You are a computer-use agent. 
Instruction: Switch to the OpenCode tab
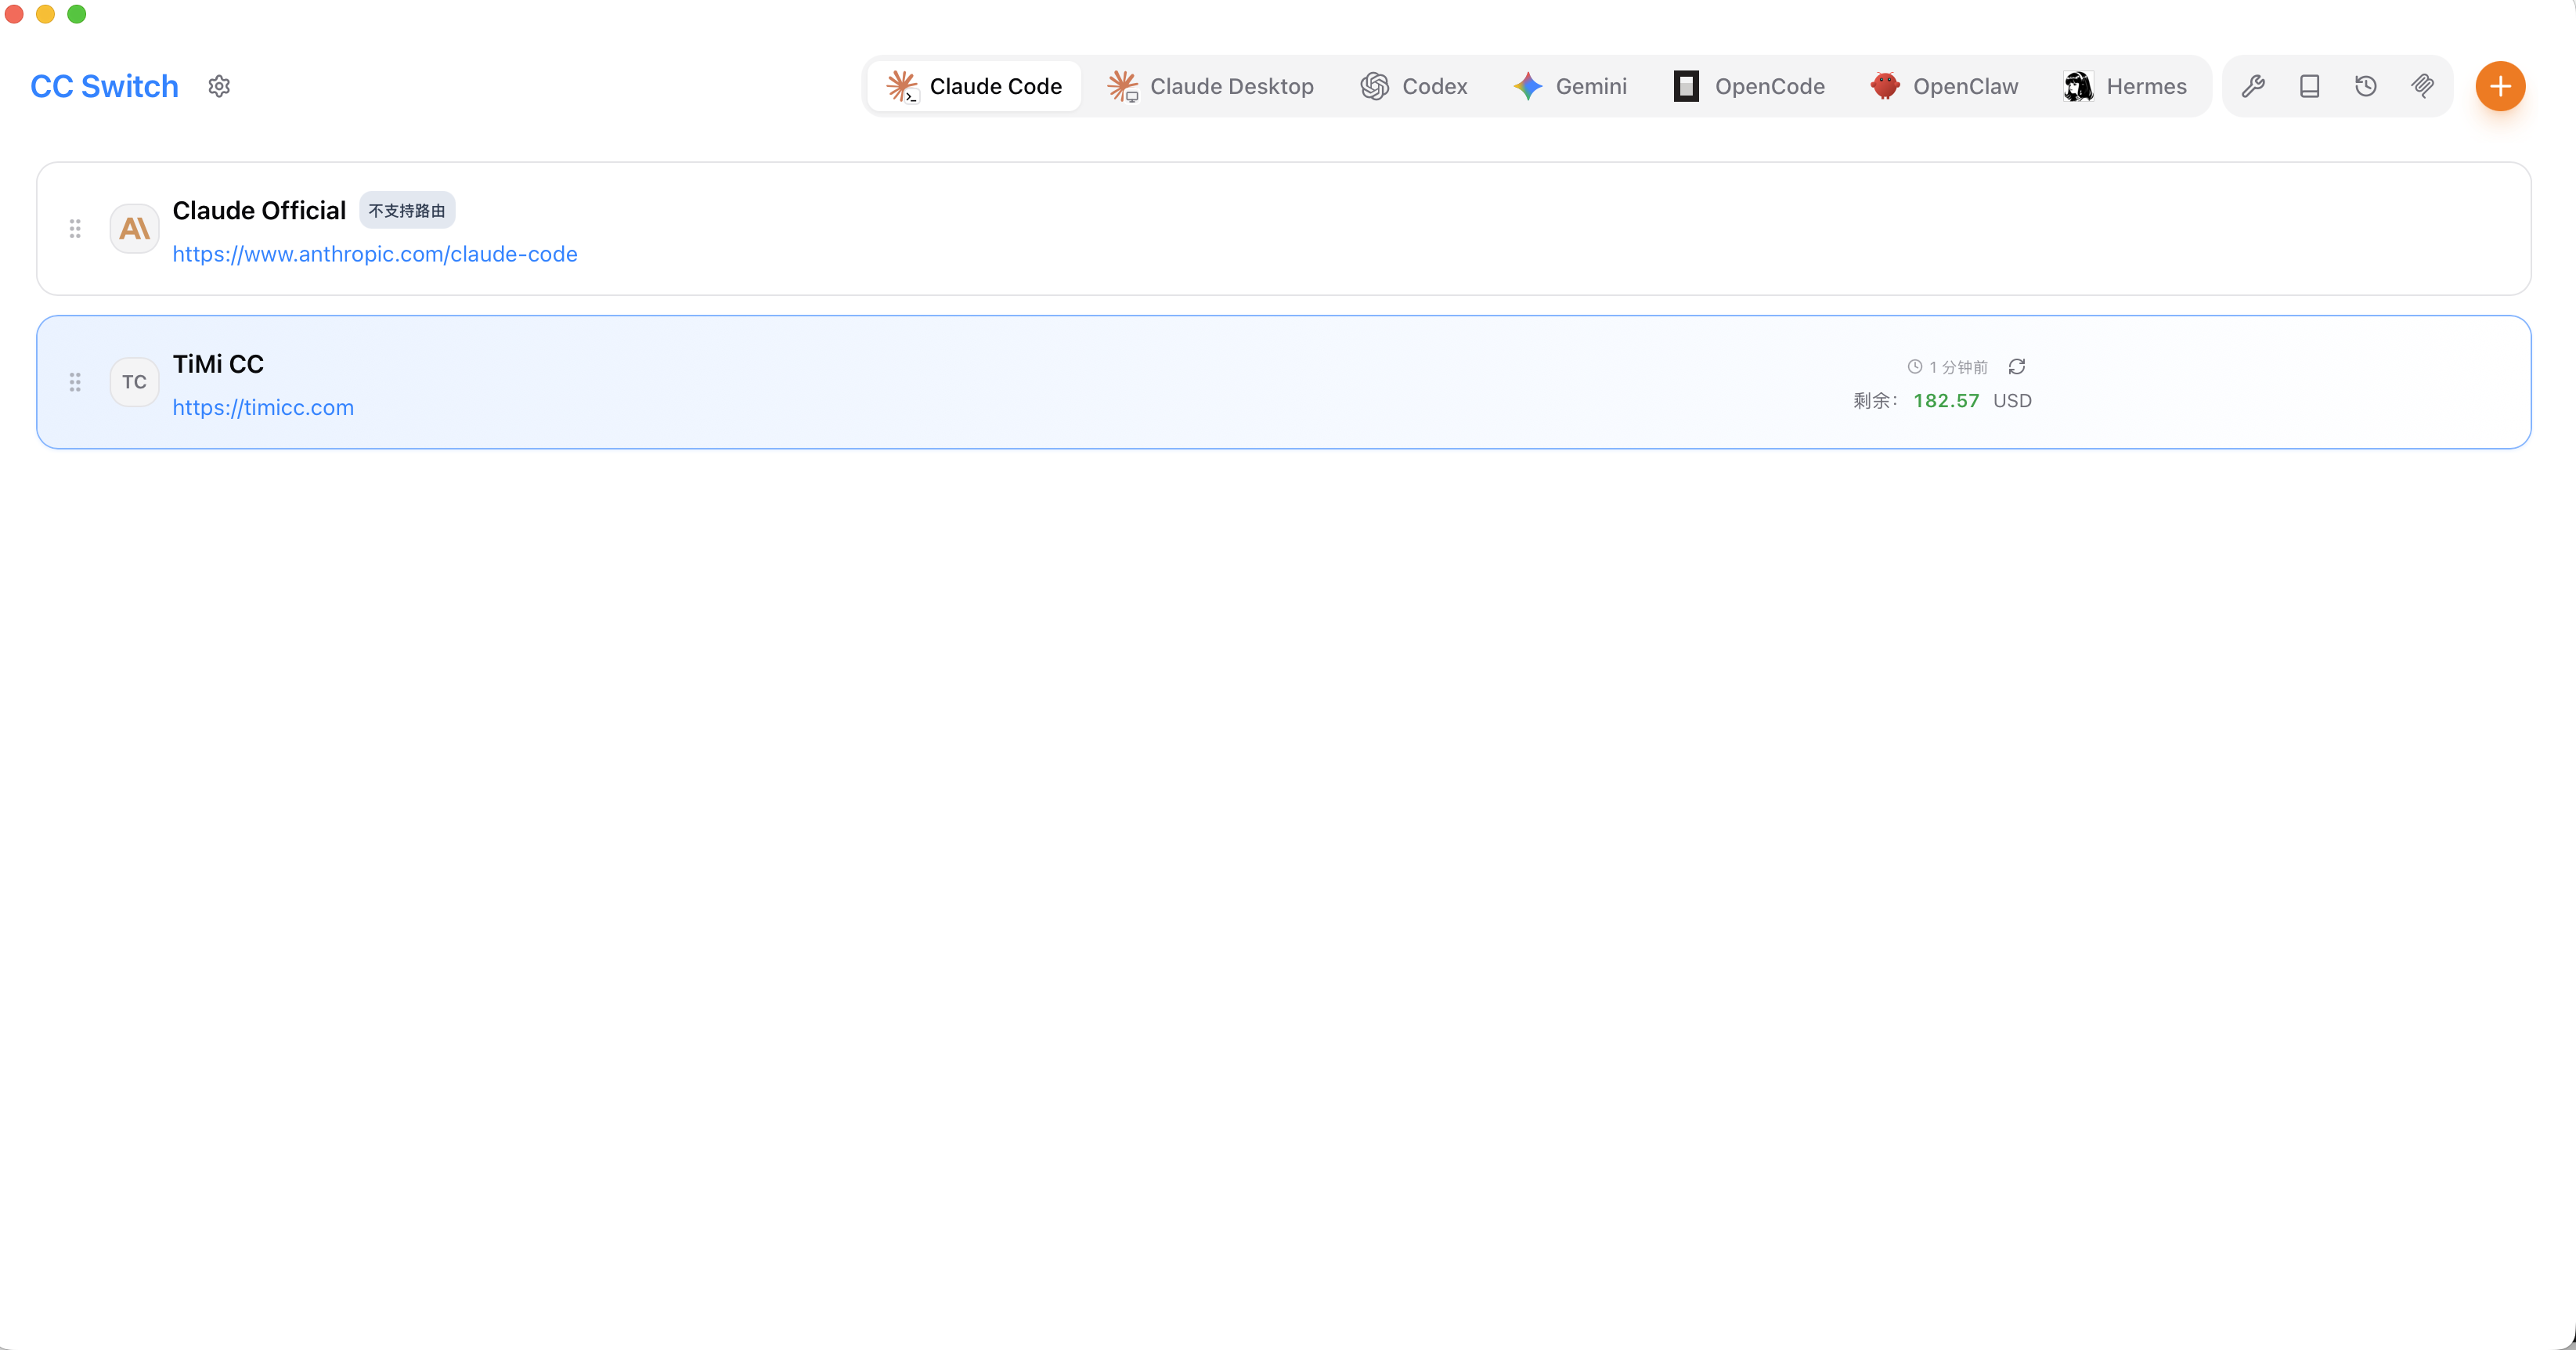pos(1749,86)
